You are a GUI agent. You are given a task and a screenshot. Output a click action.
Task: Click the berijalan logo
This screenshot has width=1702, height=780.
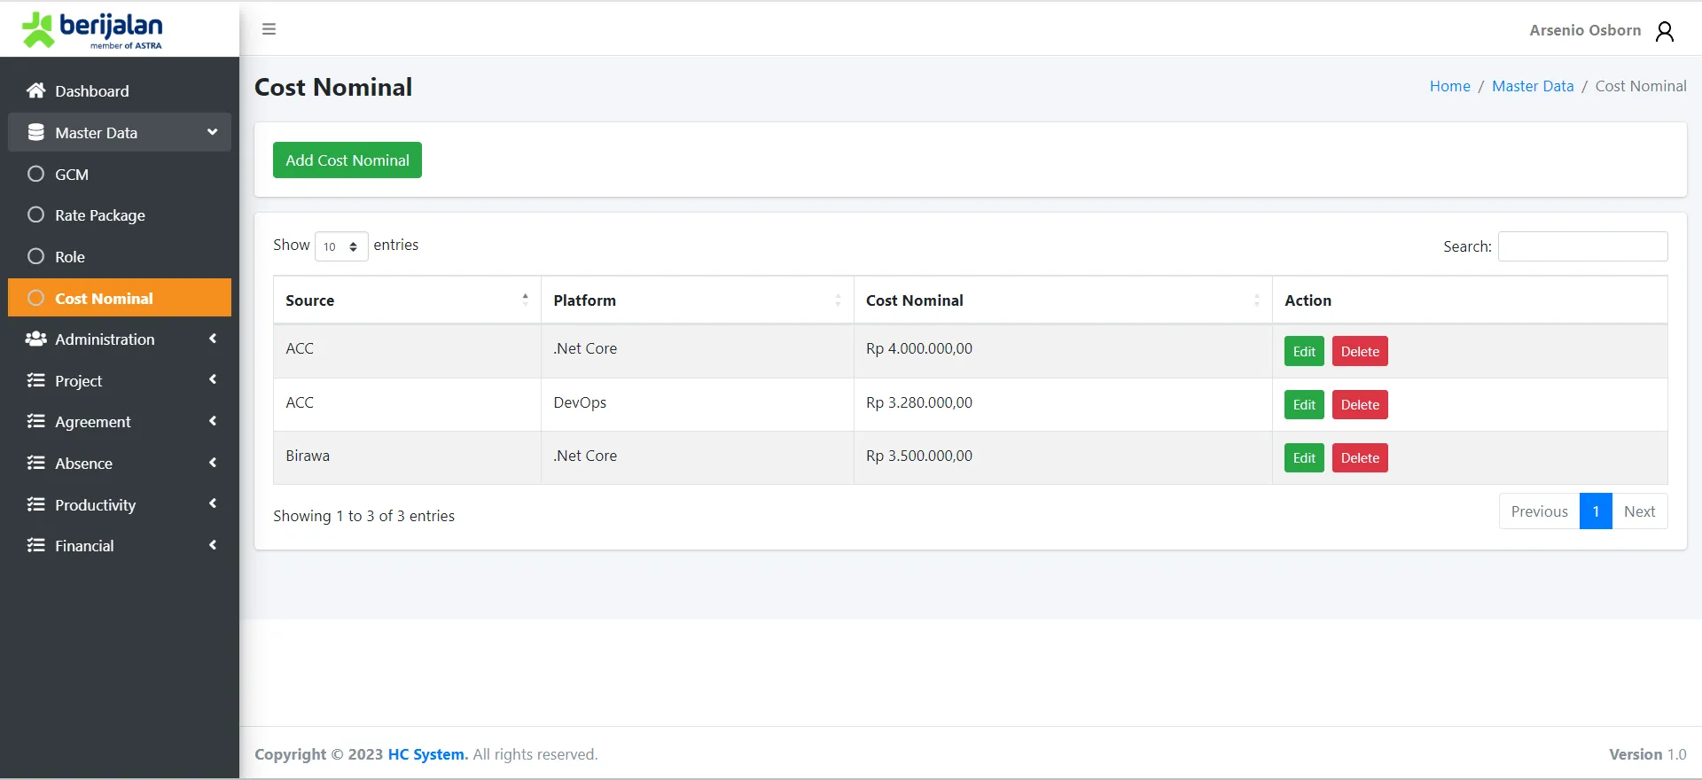(92, 29)
